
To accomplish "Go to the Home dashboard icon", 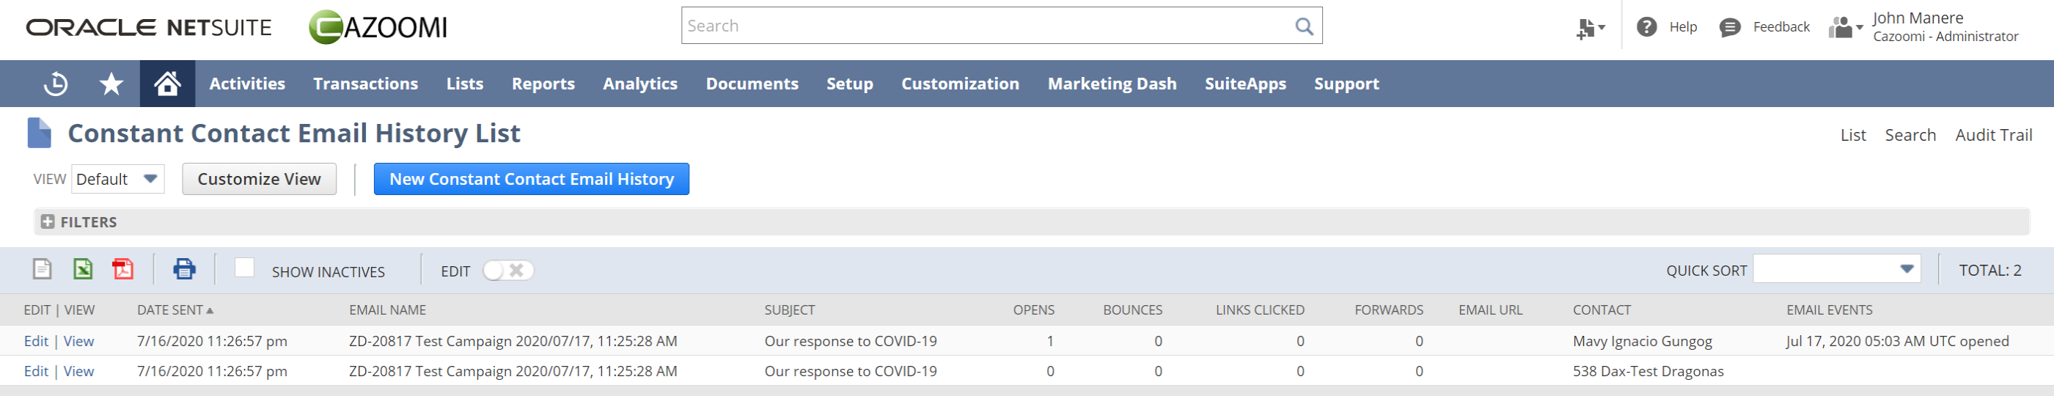I will point(167,84).
